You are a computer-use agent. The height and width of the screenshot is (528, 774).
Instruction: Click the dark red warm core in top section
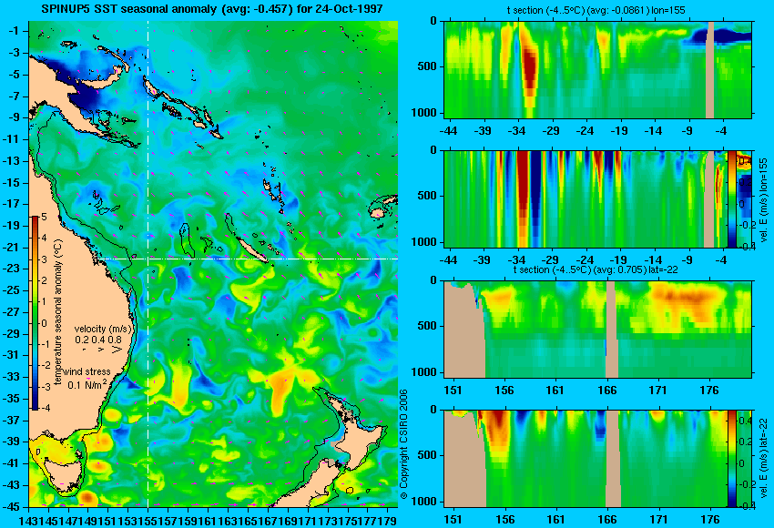[x=530, y=69]
